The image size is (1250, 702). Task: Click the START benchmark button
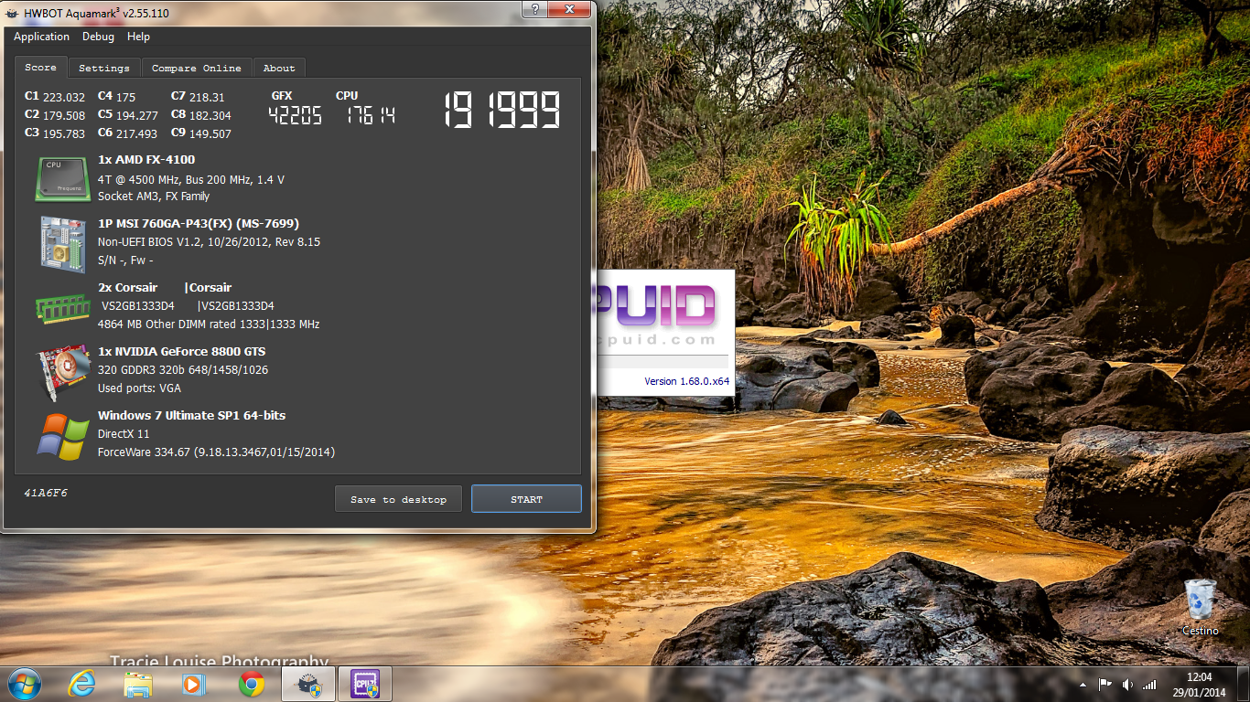(x=526, y=499)
